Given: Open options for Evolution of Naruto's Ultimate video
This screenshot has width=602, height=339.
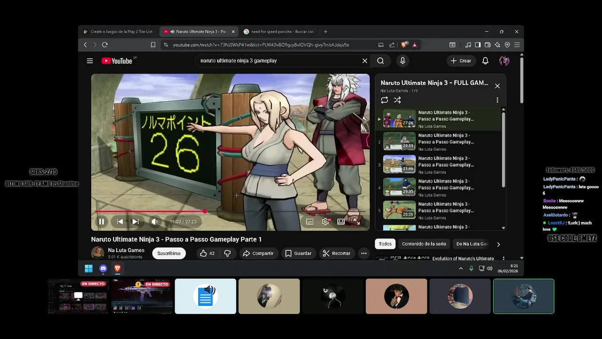Looking at the screenshot, I should (x=503, y=258).
